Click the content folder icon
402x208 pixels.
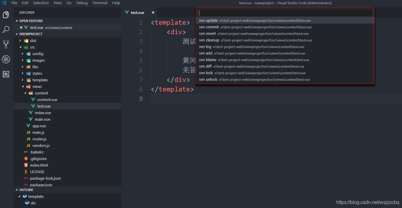click(31, 93)
